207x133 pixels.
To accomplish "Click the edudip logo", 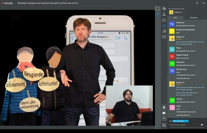I will pyautogui.click(x=7, y=3).
